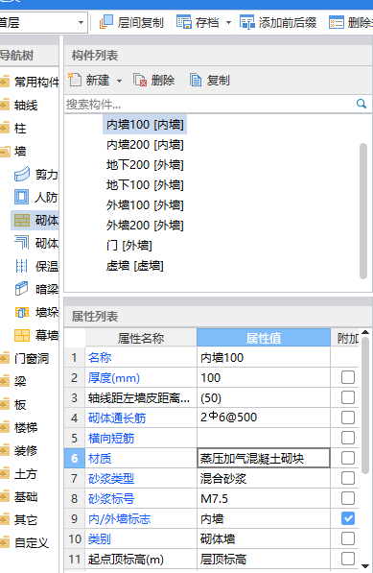Open the 新建 dropdown arrow
Image resolution: width=373 pixels, height=573 pixels.
(119, 81)
